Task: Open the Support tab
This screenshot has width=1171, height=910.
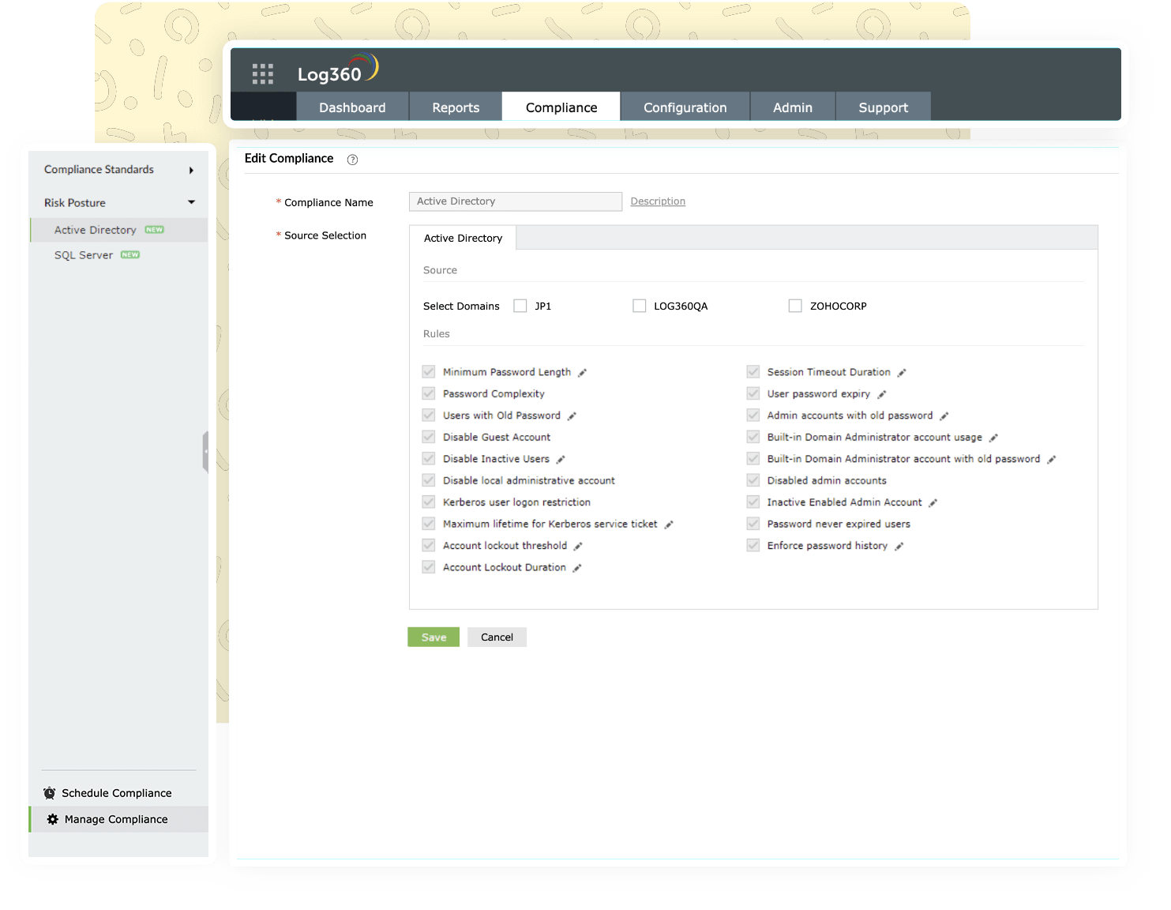Action: click(884, 107)
